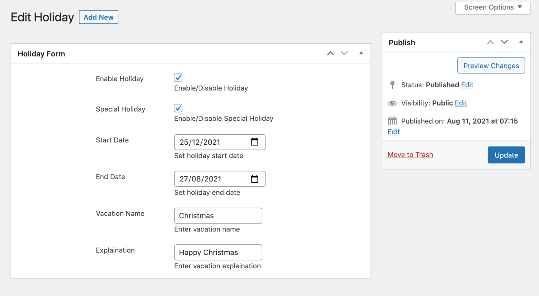Click the Update button
Viewport: 539px width, 296px height.
coord(506,155)
